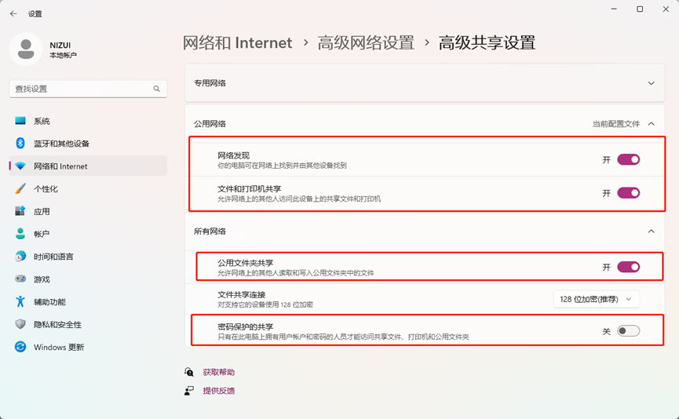The width and height of the screenshot is (679, 419).
Task: Open 系统 settings category
Action: coord(89,121)
